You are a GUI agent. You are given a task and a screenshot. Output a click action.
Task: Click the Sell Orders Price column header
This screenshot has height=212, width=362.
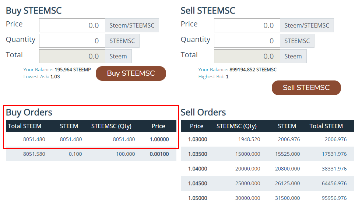pyautogui.click(x=197, y=126)
